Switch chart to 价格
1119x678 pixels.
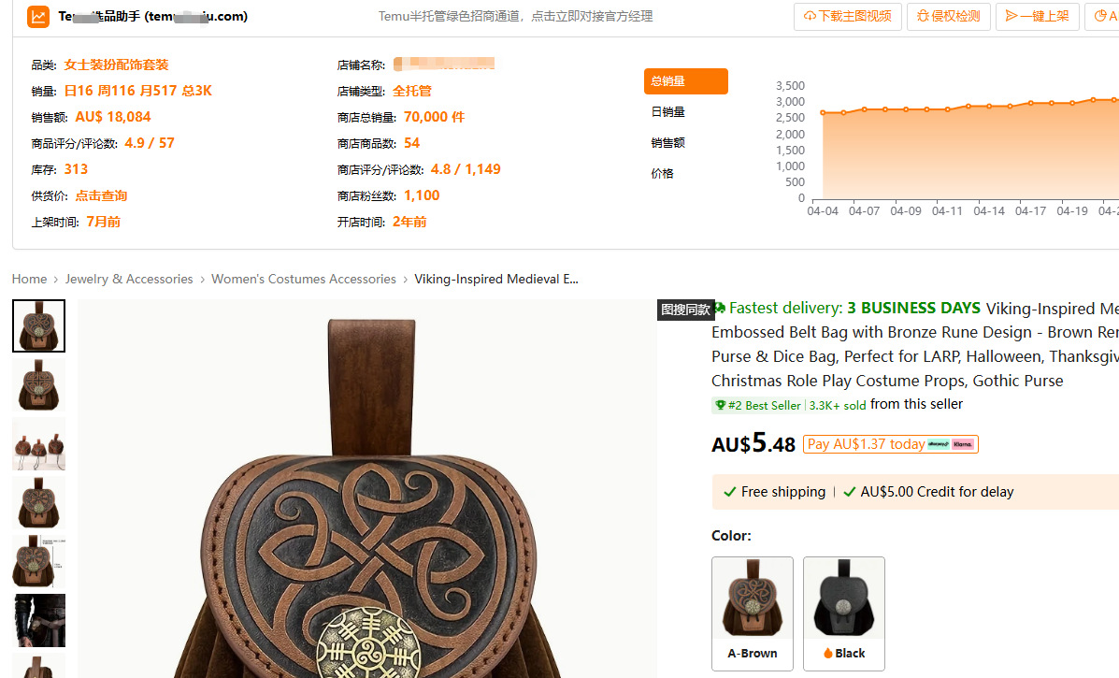(662, 173)
